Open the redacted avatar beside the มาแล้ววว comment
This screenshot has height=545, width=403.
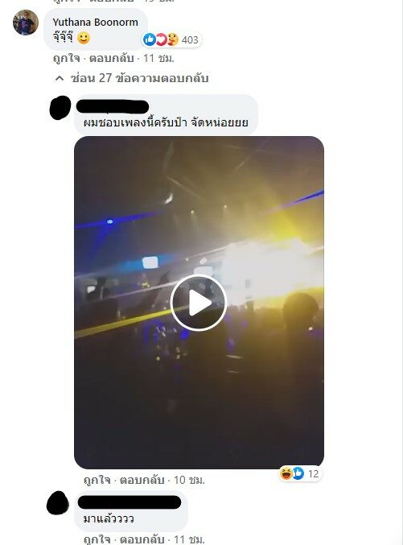57,503
